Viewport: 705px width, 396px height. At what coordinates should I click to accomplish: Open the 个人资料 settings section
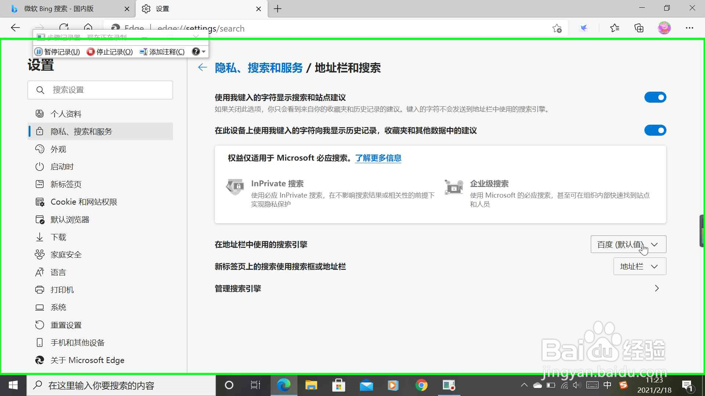pyautogui.click(x=66, y=114)
